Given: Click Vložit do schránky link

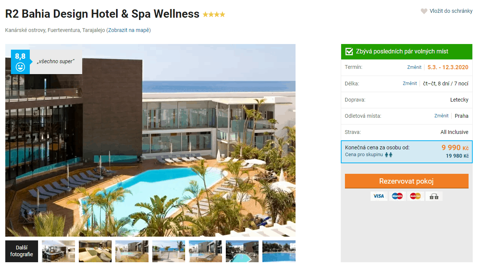Looking at the screenshot, I should [x=451, y=11].
